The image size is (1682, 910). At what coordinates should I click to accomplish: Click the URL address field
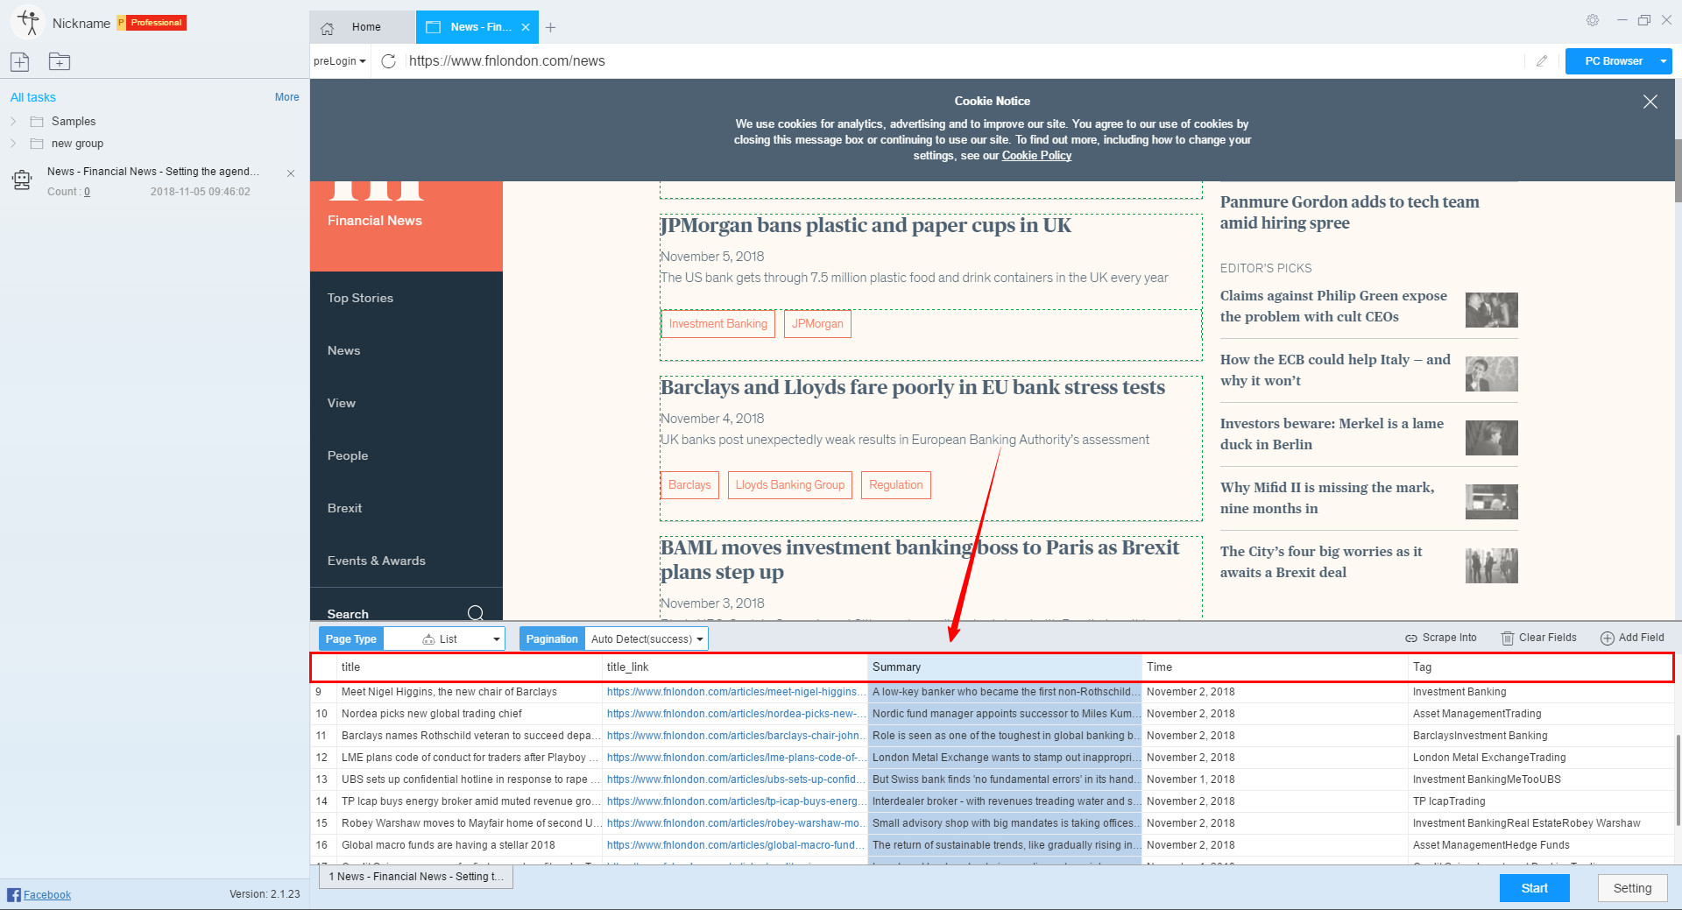tap(964, 61)
